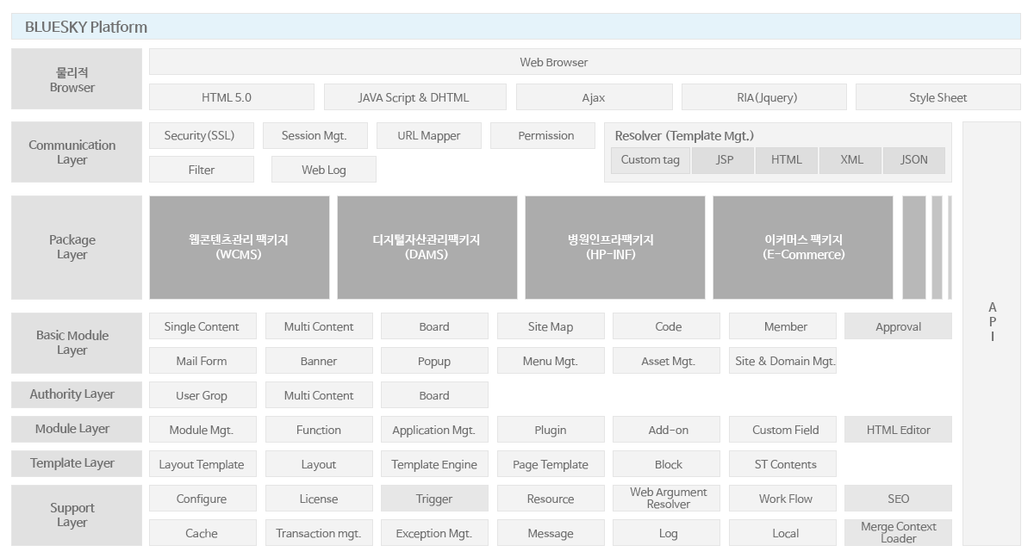Select the Single Content box

[x=202, y=326]
